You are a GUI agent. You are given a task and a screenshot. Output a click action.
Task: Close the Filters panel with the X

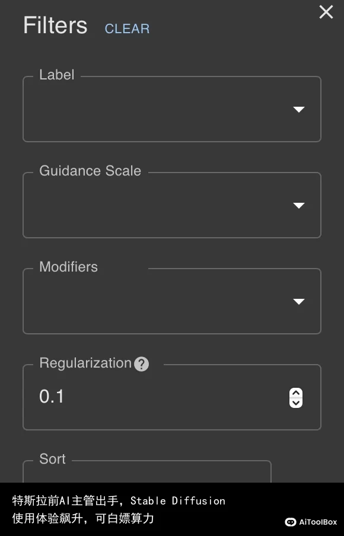click(326, 12)
